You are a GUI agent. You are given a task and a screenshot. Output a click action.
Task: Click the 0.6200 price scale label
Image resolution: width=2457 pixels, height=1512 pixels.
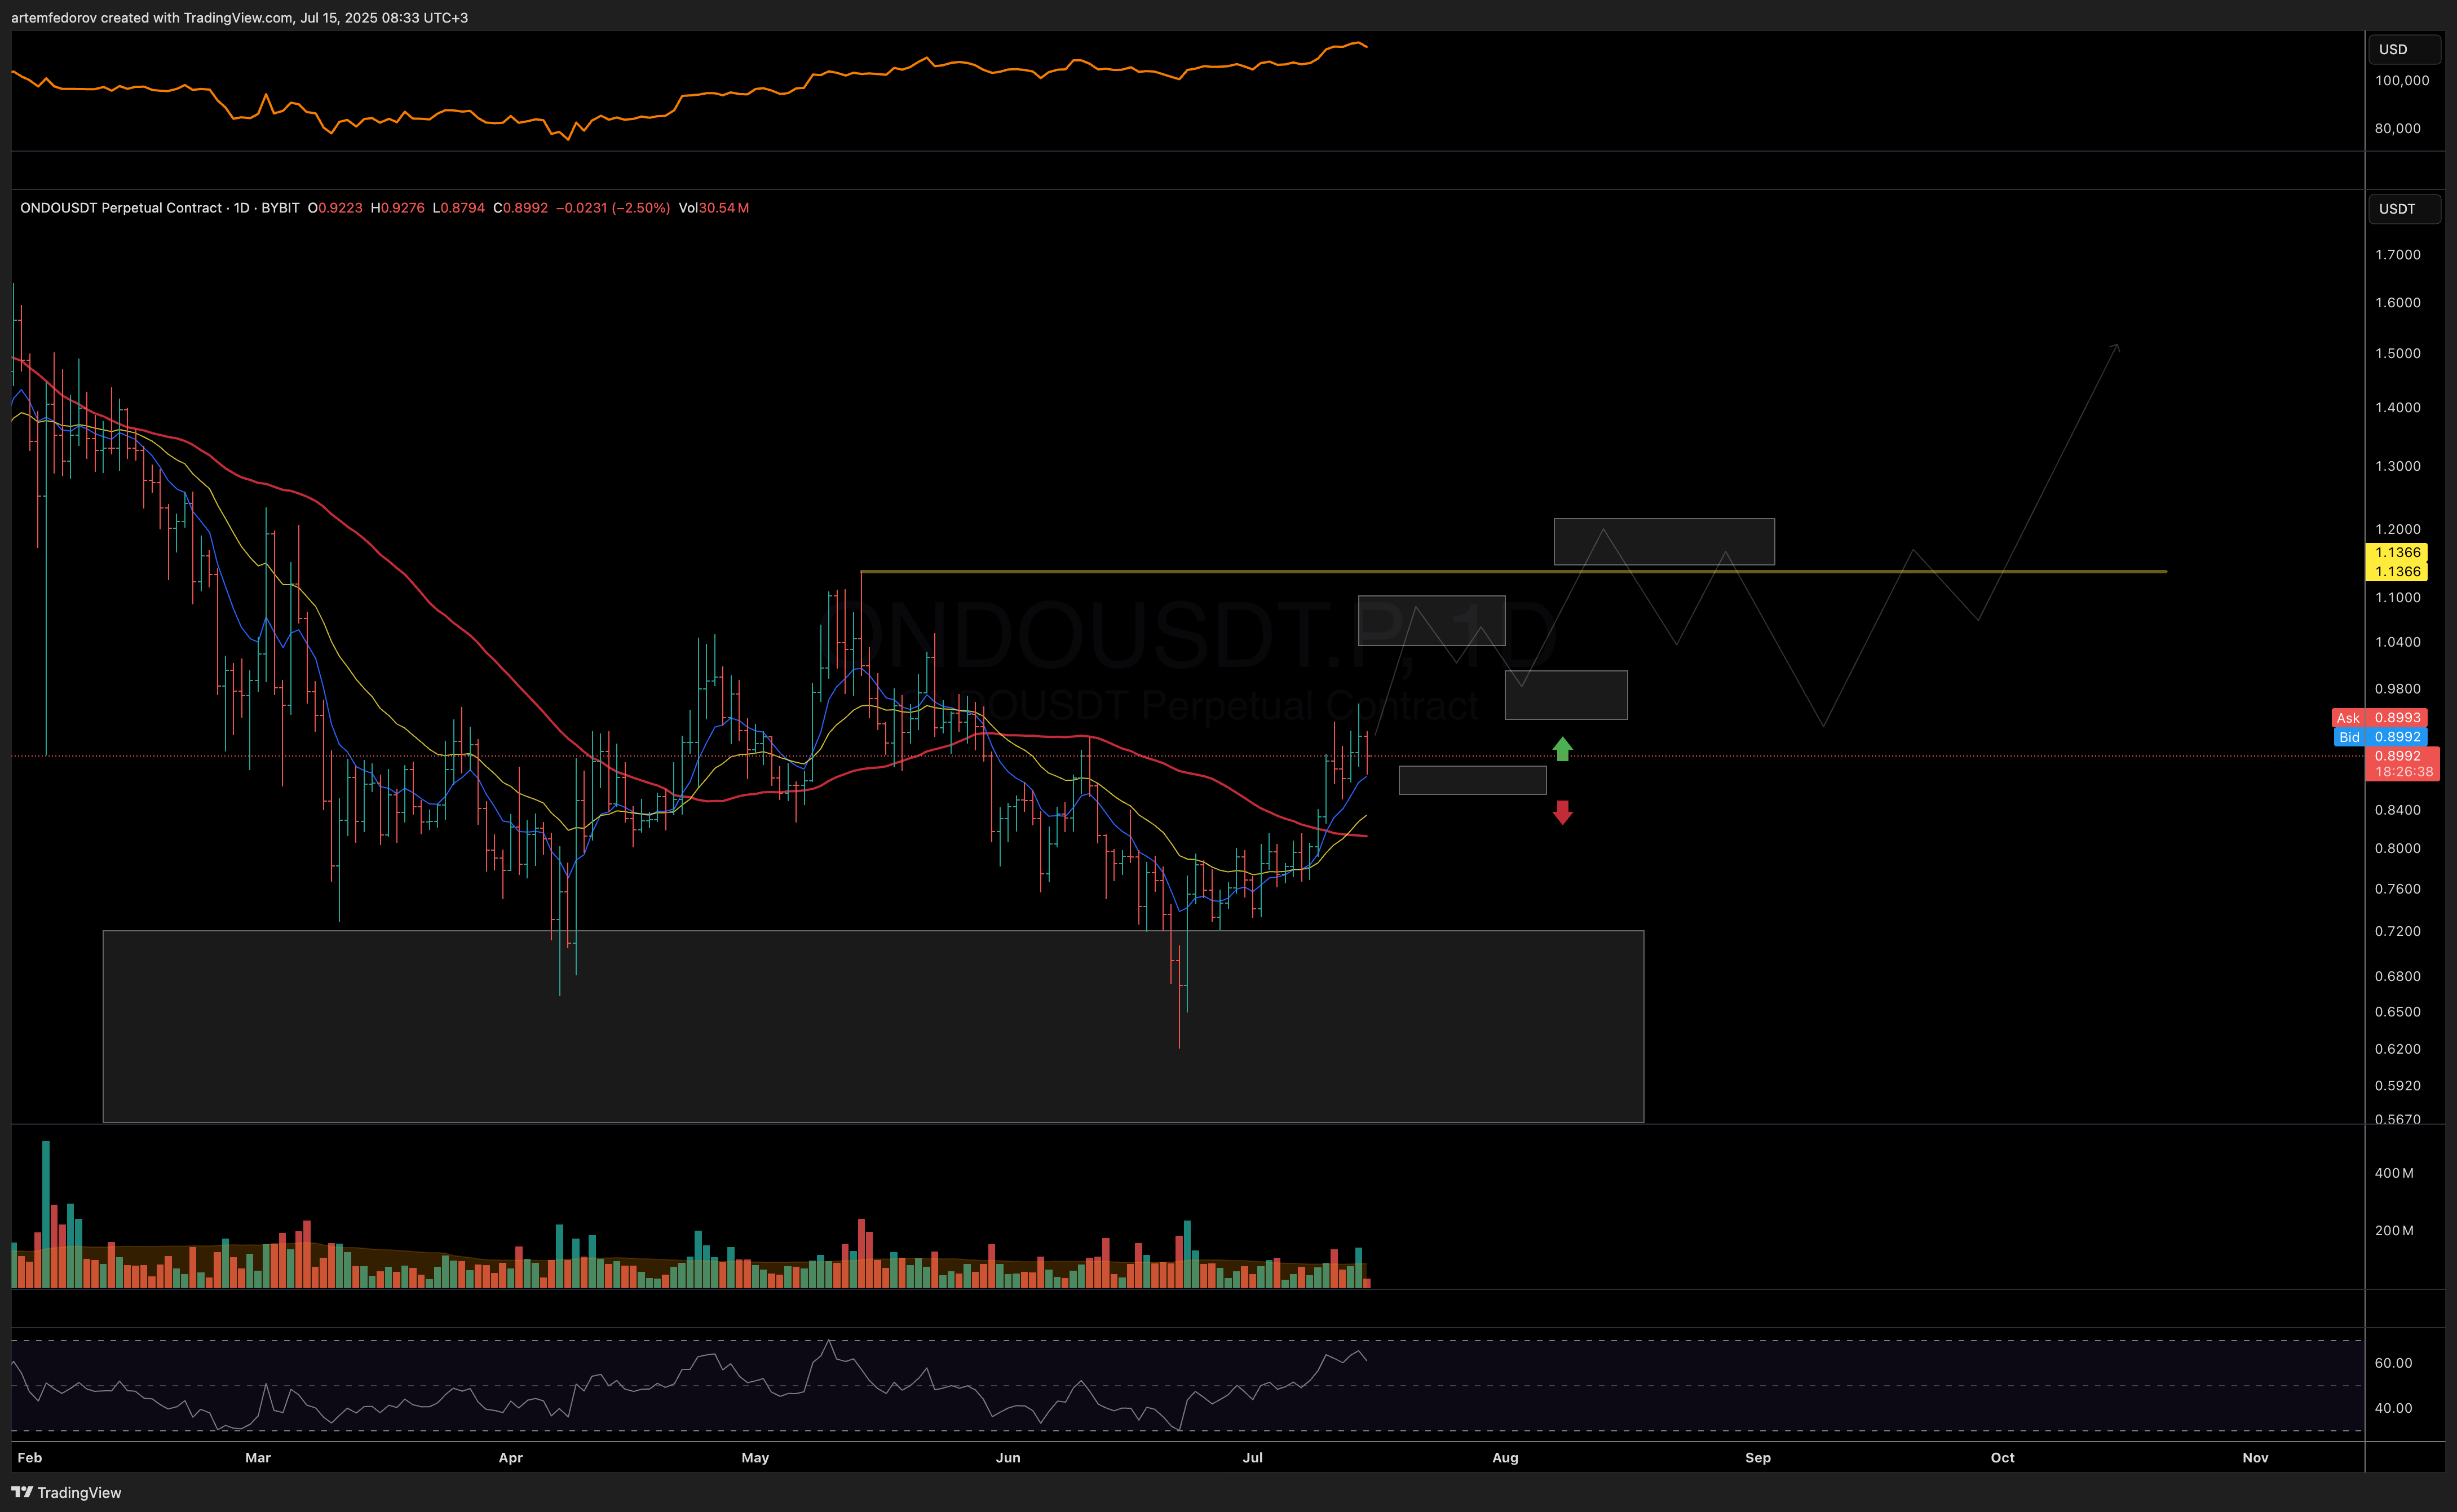click(x=2398, y=1049)
